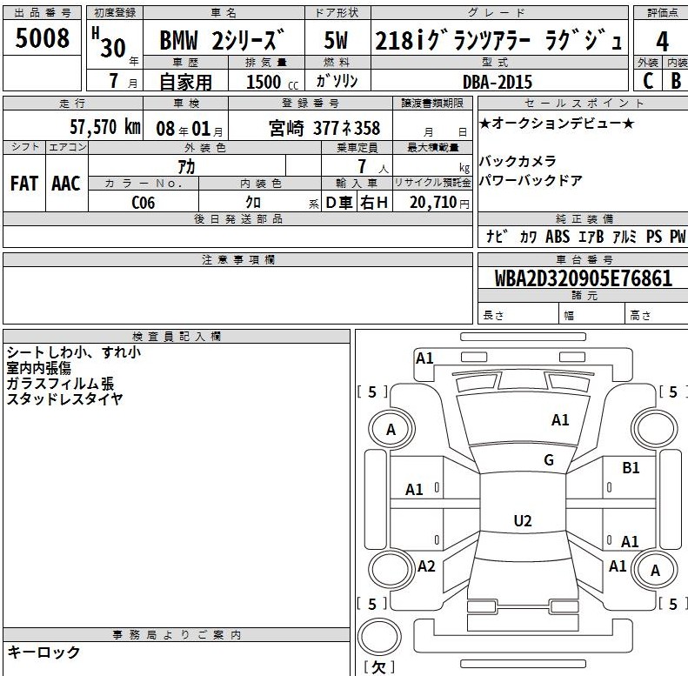Click the spare tire 欠 marker
688x676 pixels.
tap(379, 667)
